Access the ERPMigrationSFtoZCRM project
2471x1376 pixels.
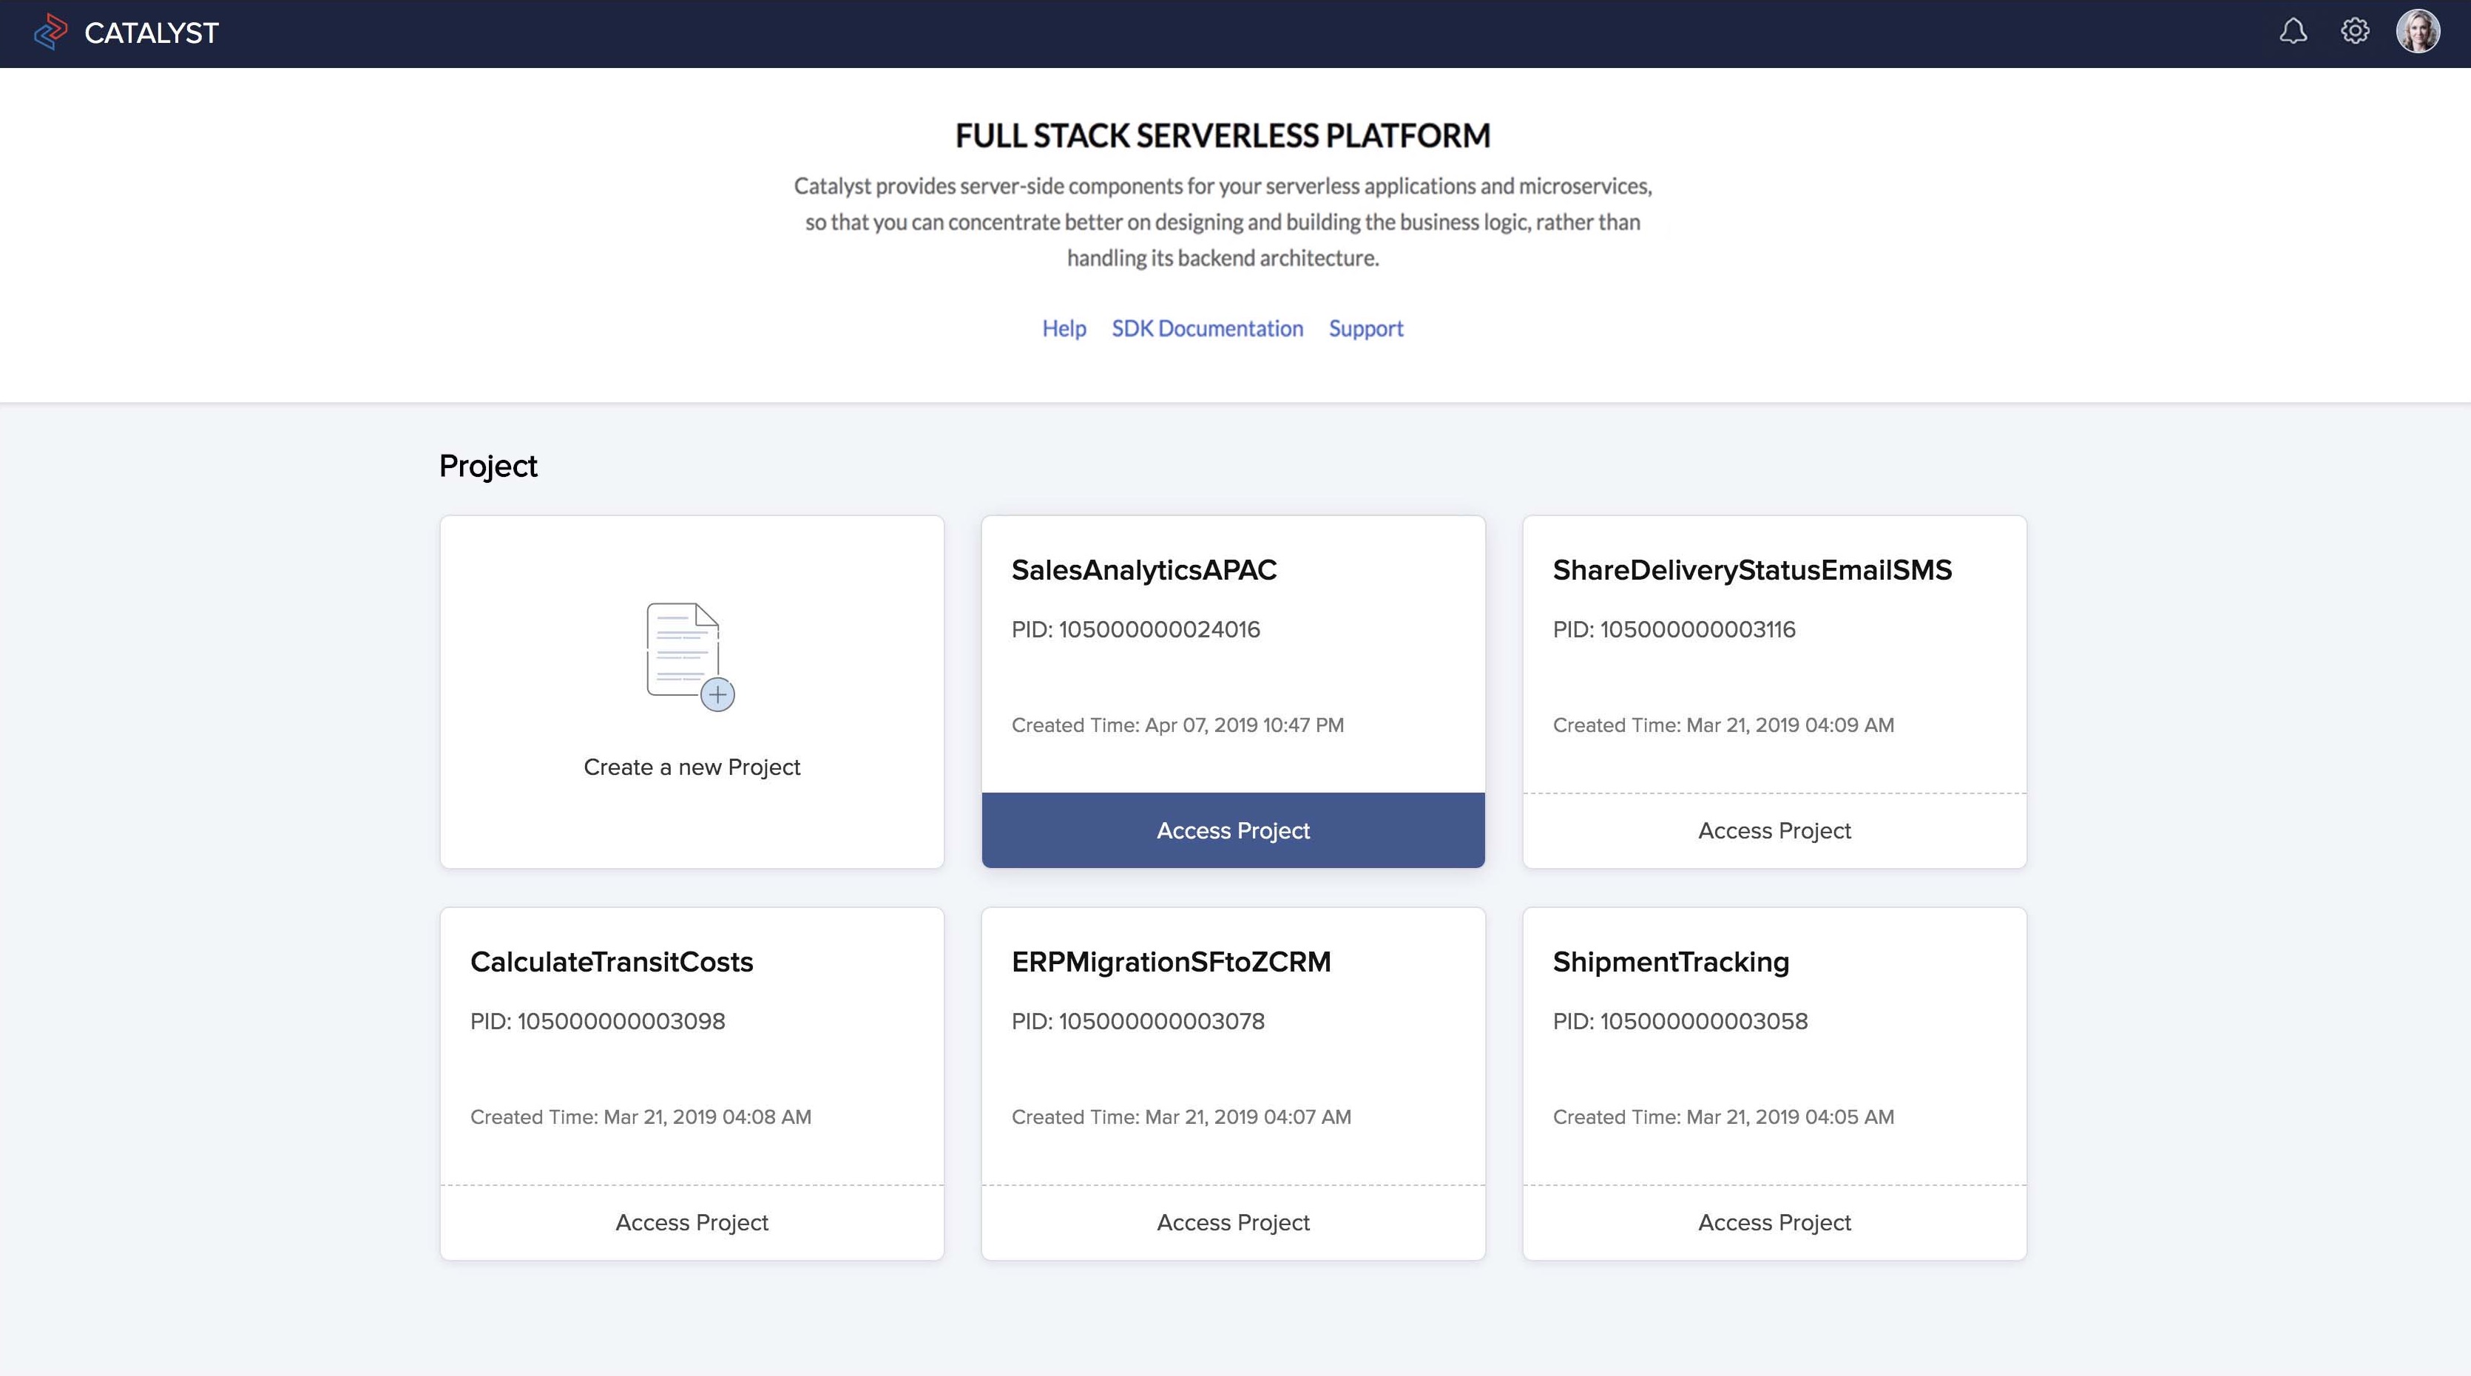coord(1233,1223)
